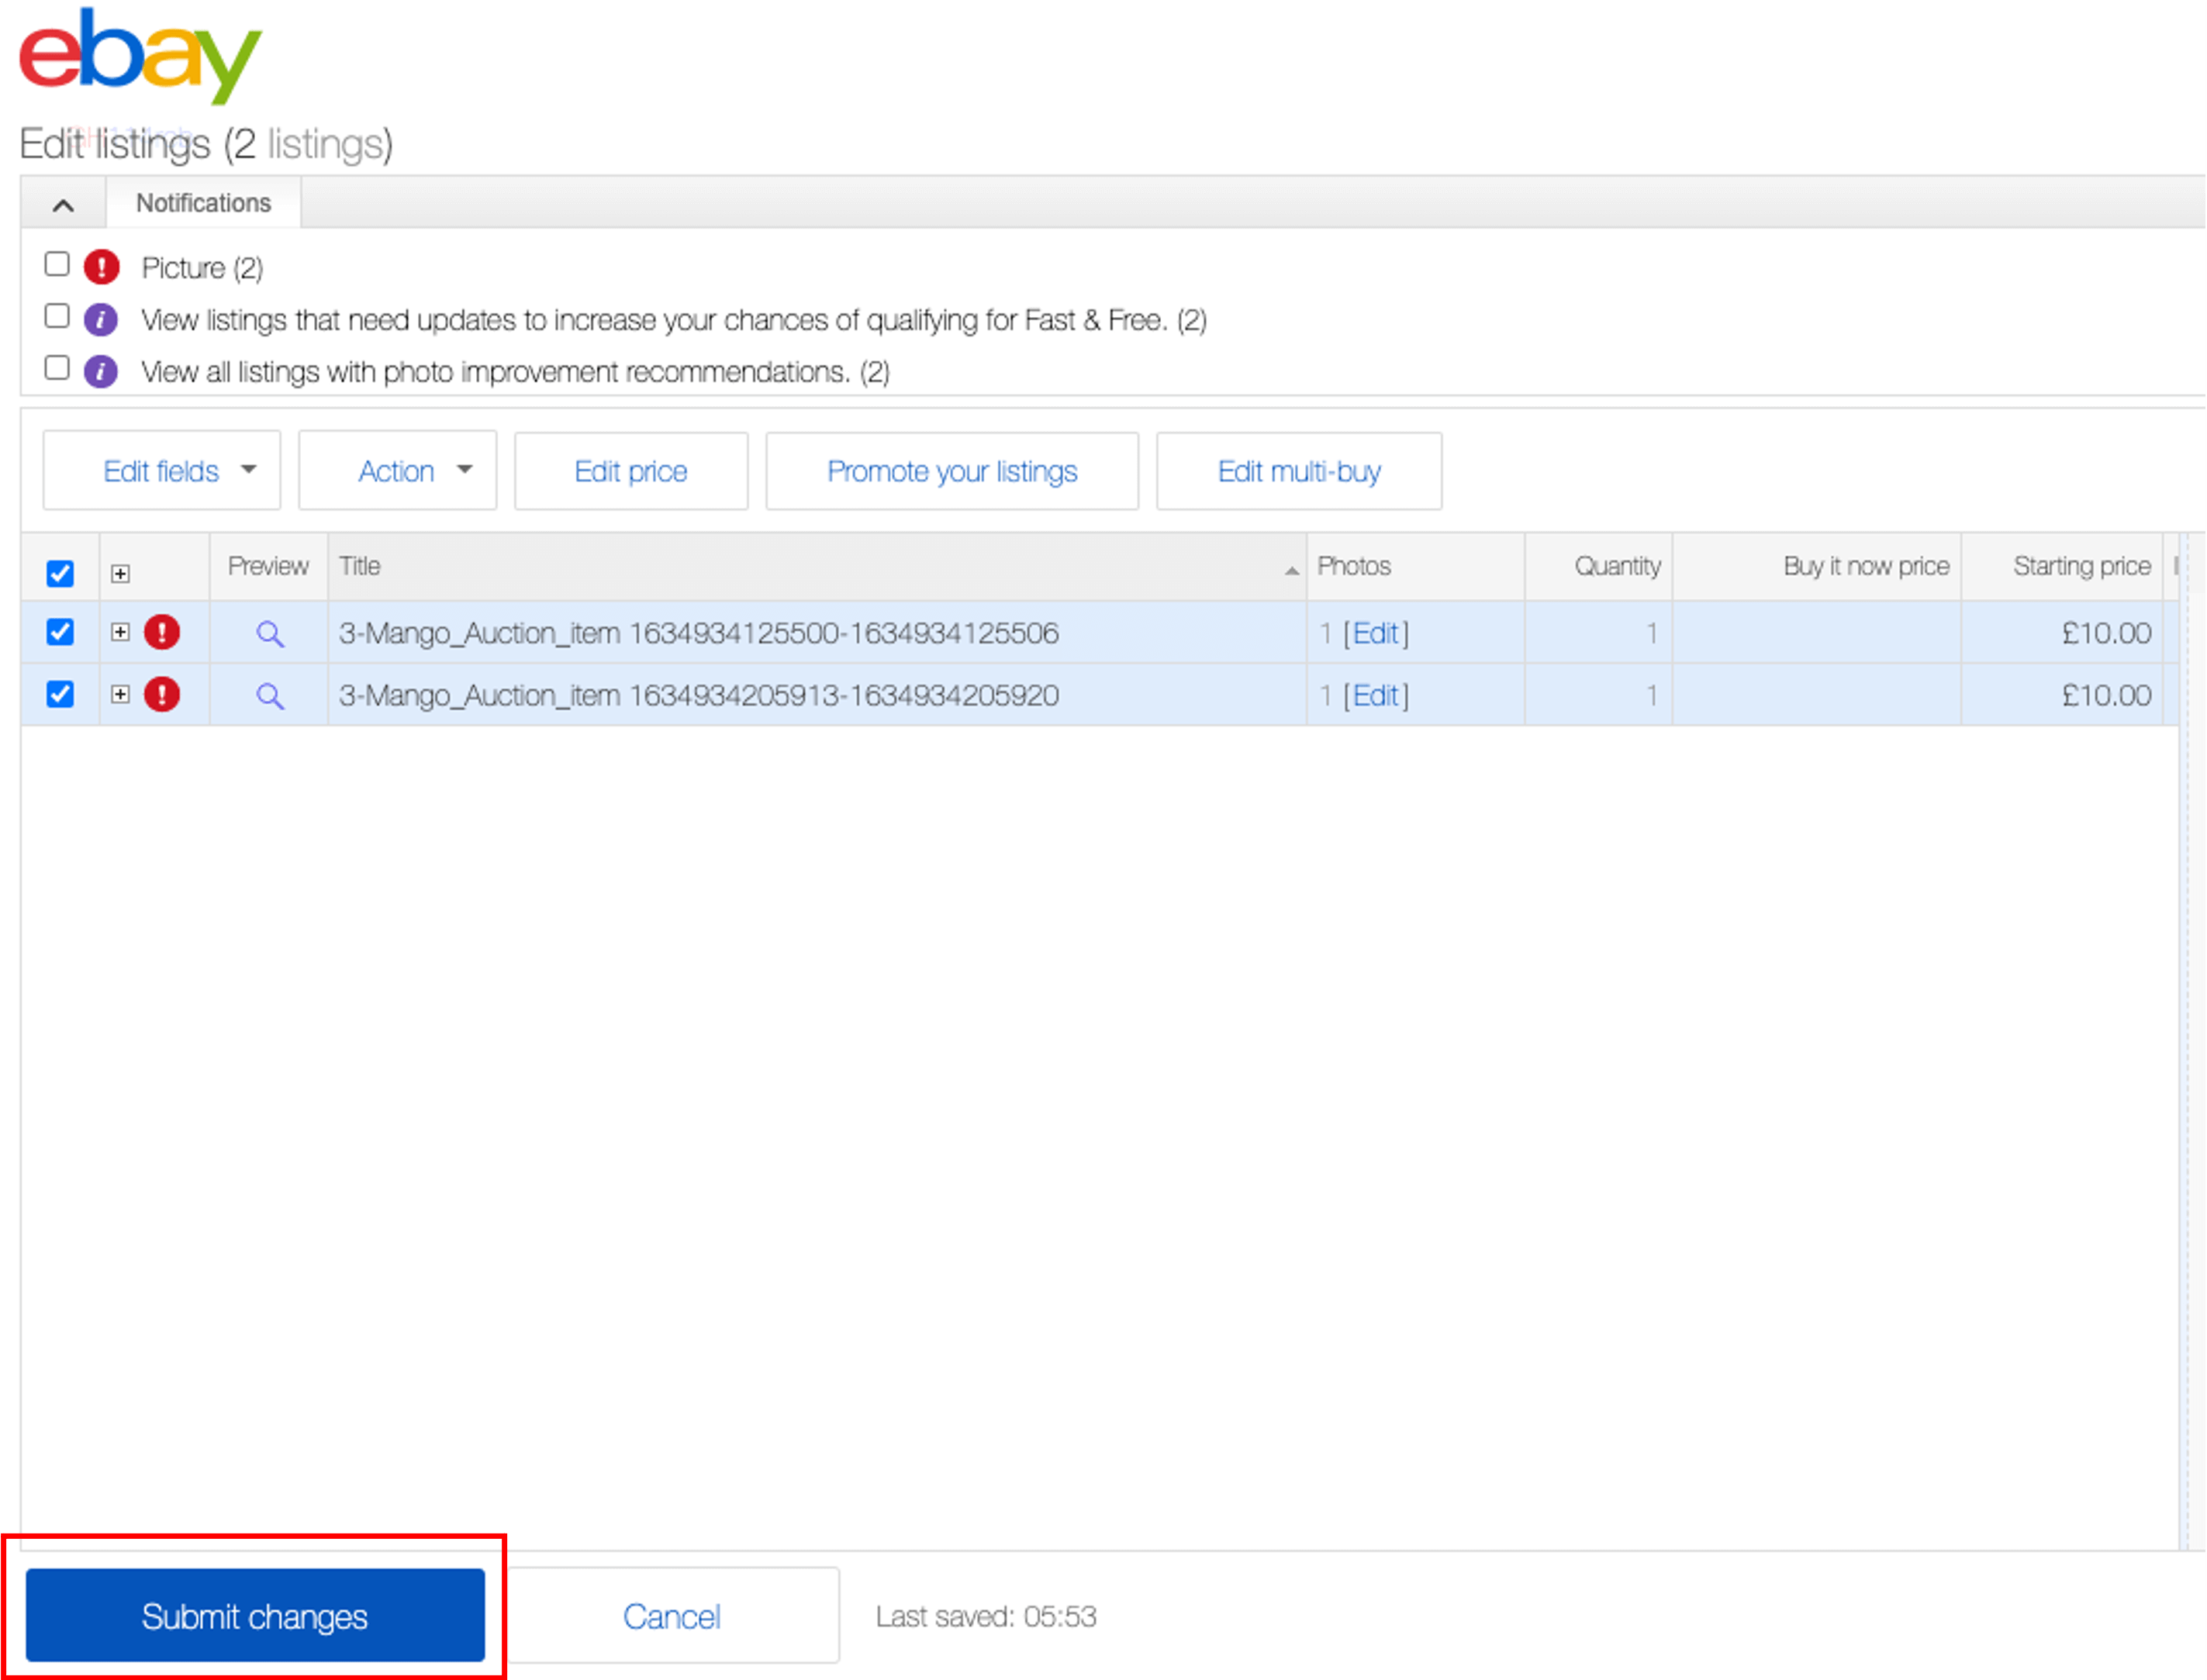This screenshot has height=1680, width=2207.
Task: Click Edit price button
Action: click(630, 471)
